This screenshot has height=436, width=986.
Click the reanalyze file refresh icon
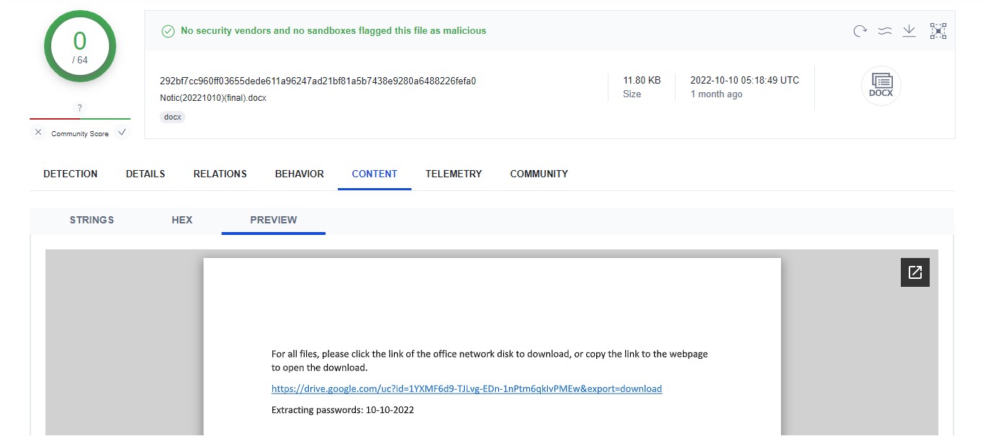click(860, 31)
